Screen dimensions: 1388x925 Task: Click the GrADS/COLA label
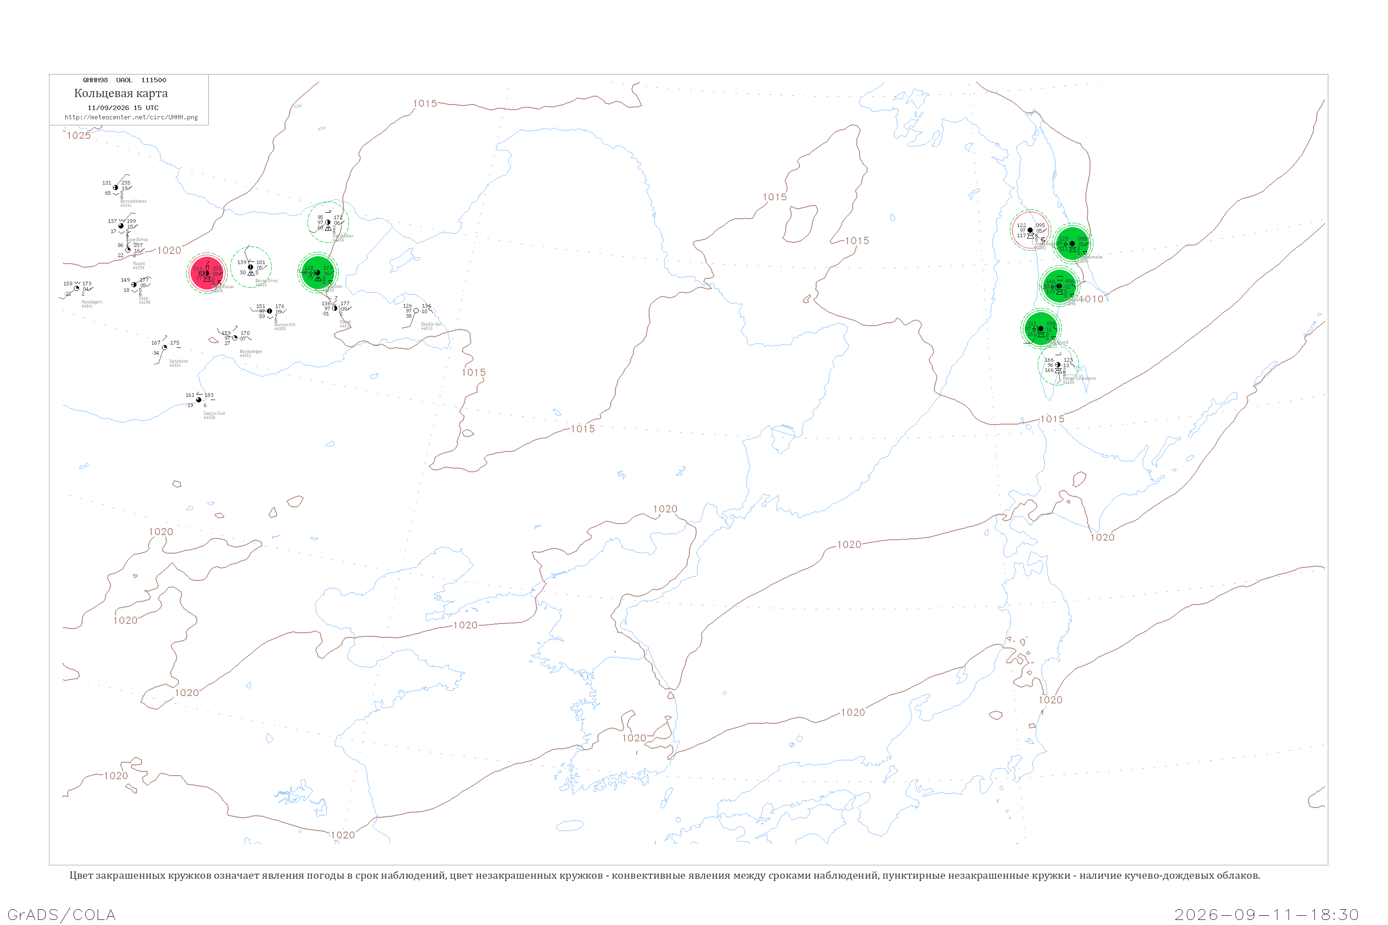coord(62,915)
